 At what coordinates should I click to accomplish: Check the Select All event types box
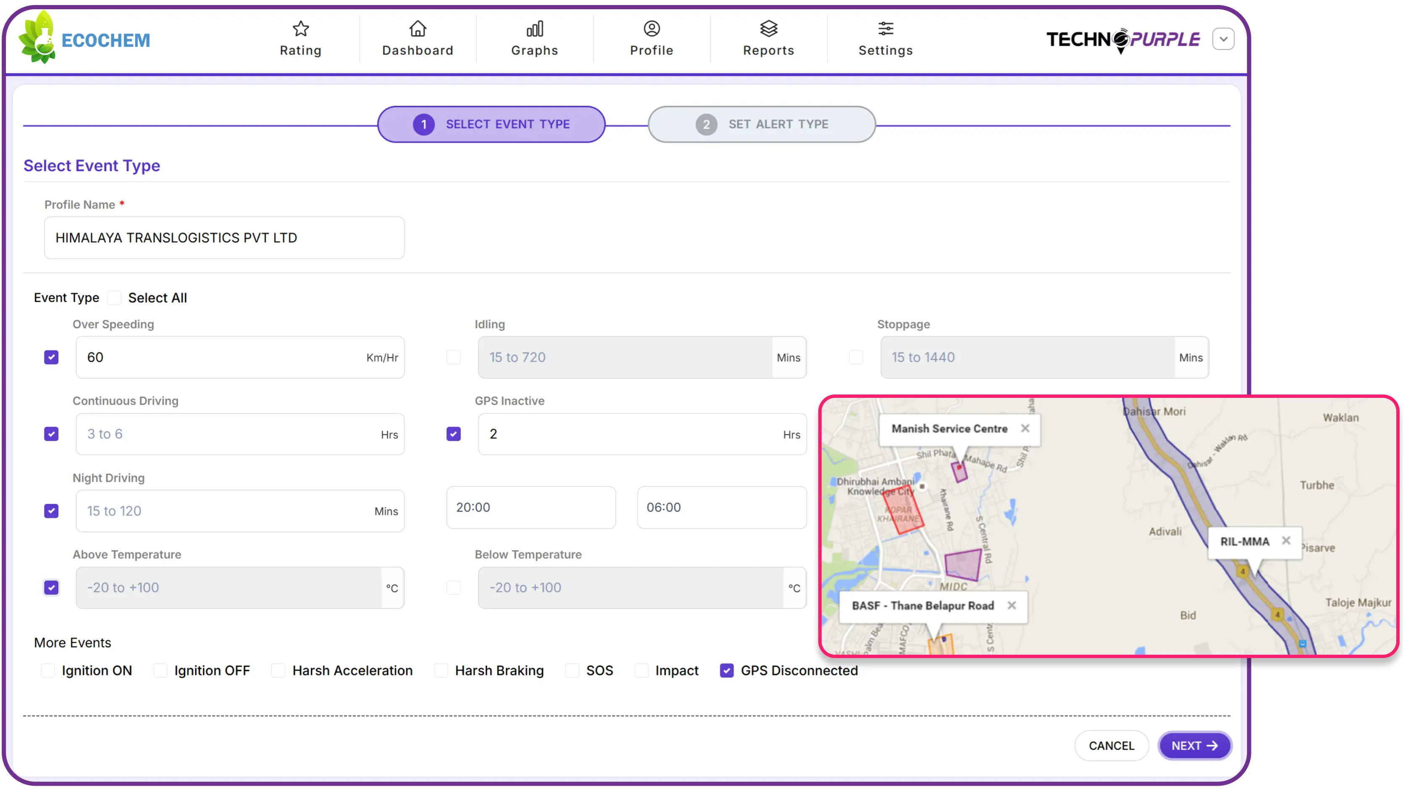click(114, 297)
